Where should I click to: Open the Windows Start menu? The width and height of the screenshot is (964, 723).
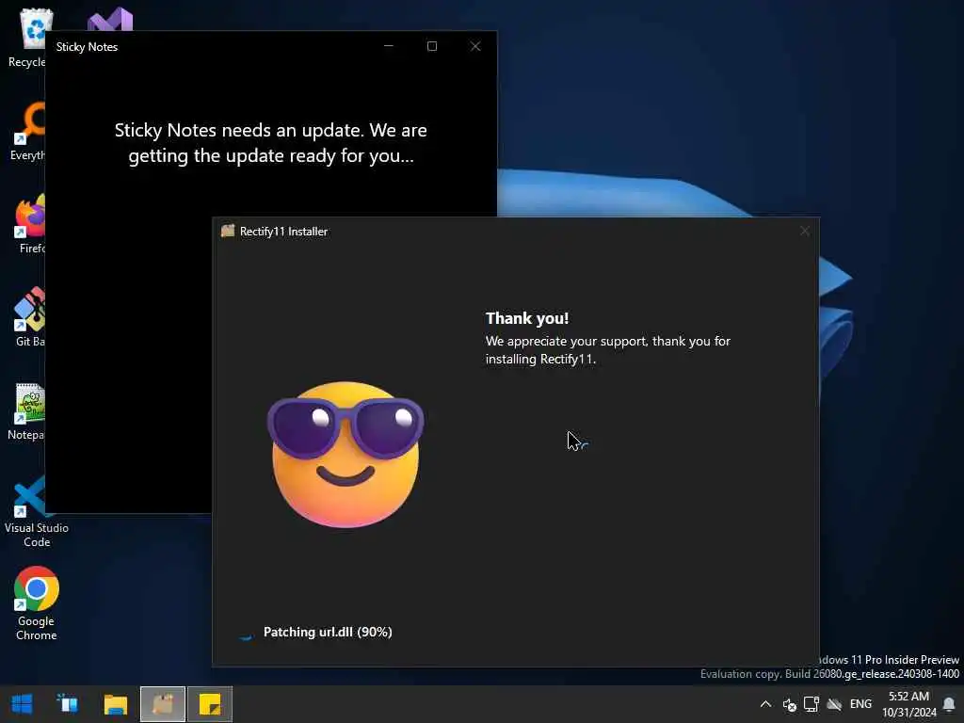pos(23,704)
